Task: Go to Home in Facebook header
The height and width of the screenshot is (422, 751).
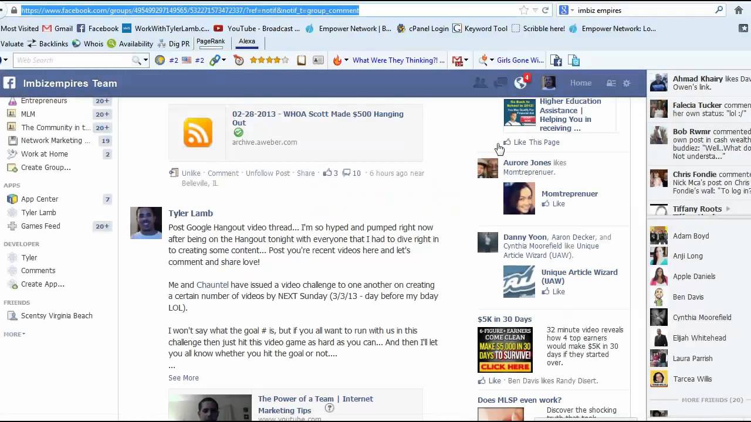Action: (x=581, y=83)
